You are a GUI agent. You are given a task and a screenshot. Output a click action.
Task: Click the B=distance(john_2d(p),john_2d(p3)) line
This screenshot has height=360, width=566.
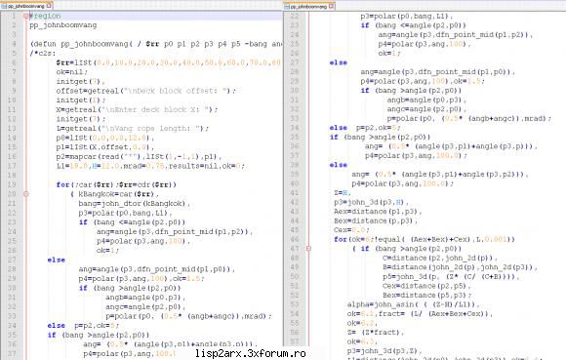[461, 267]
